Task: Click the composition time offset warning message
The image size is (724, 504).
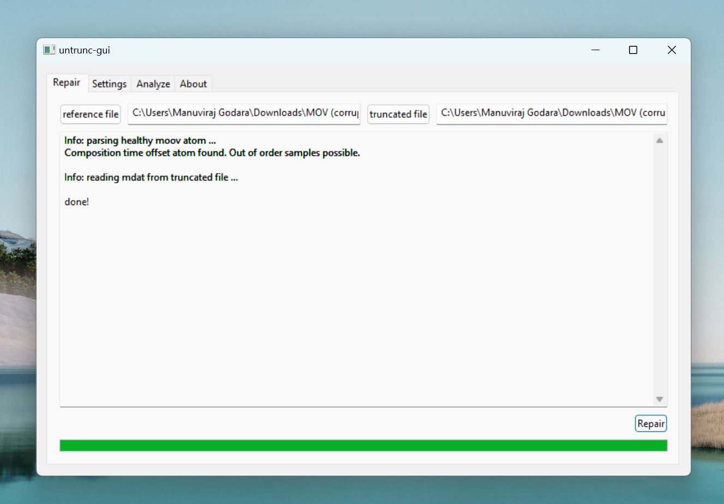Action: coord(212,153)
